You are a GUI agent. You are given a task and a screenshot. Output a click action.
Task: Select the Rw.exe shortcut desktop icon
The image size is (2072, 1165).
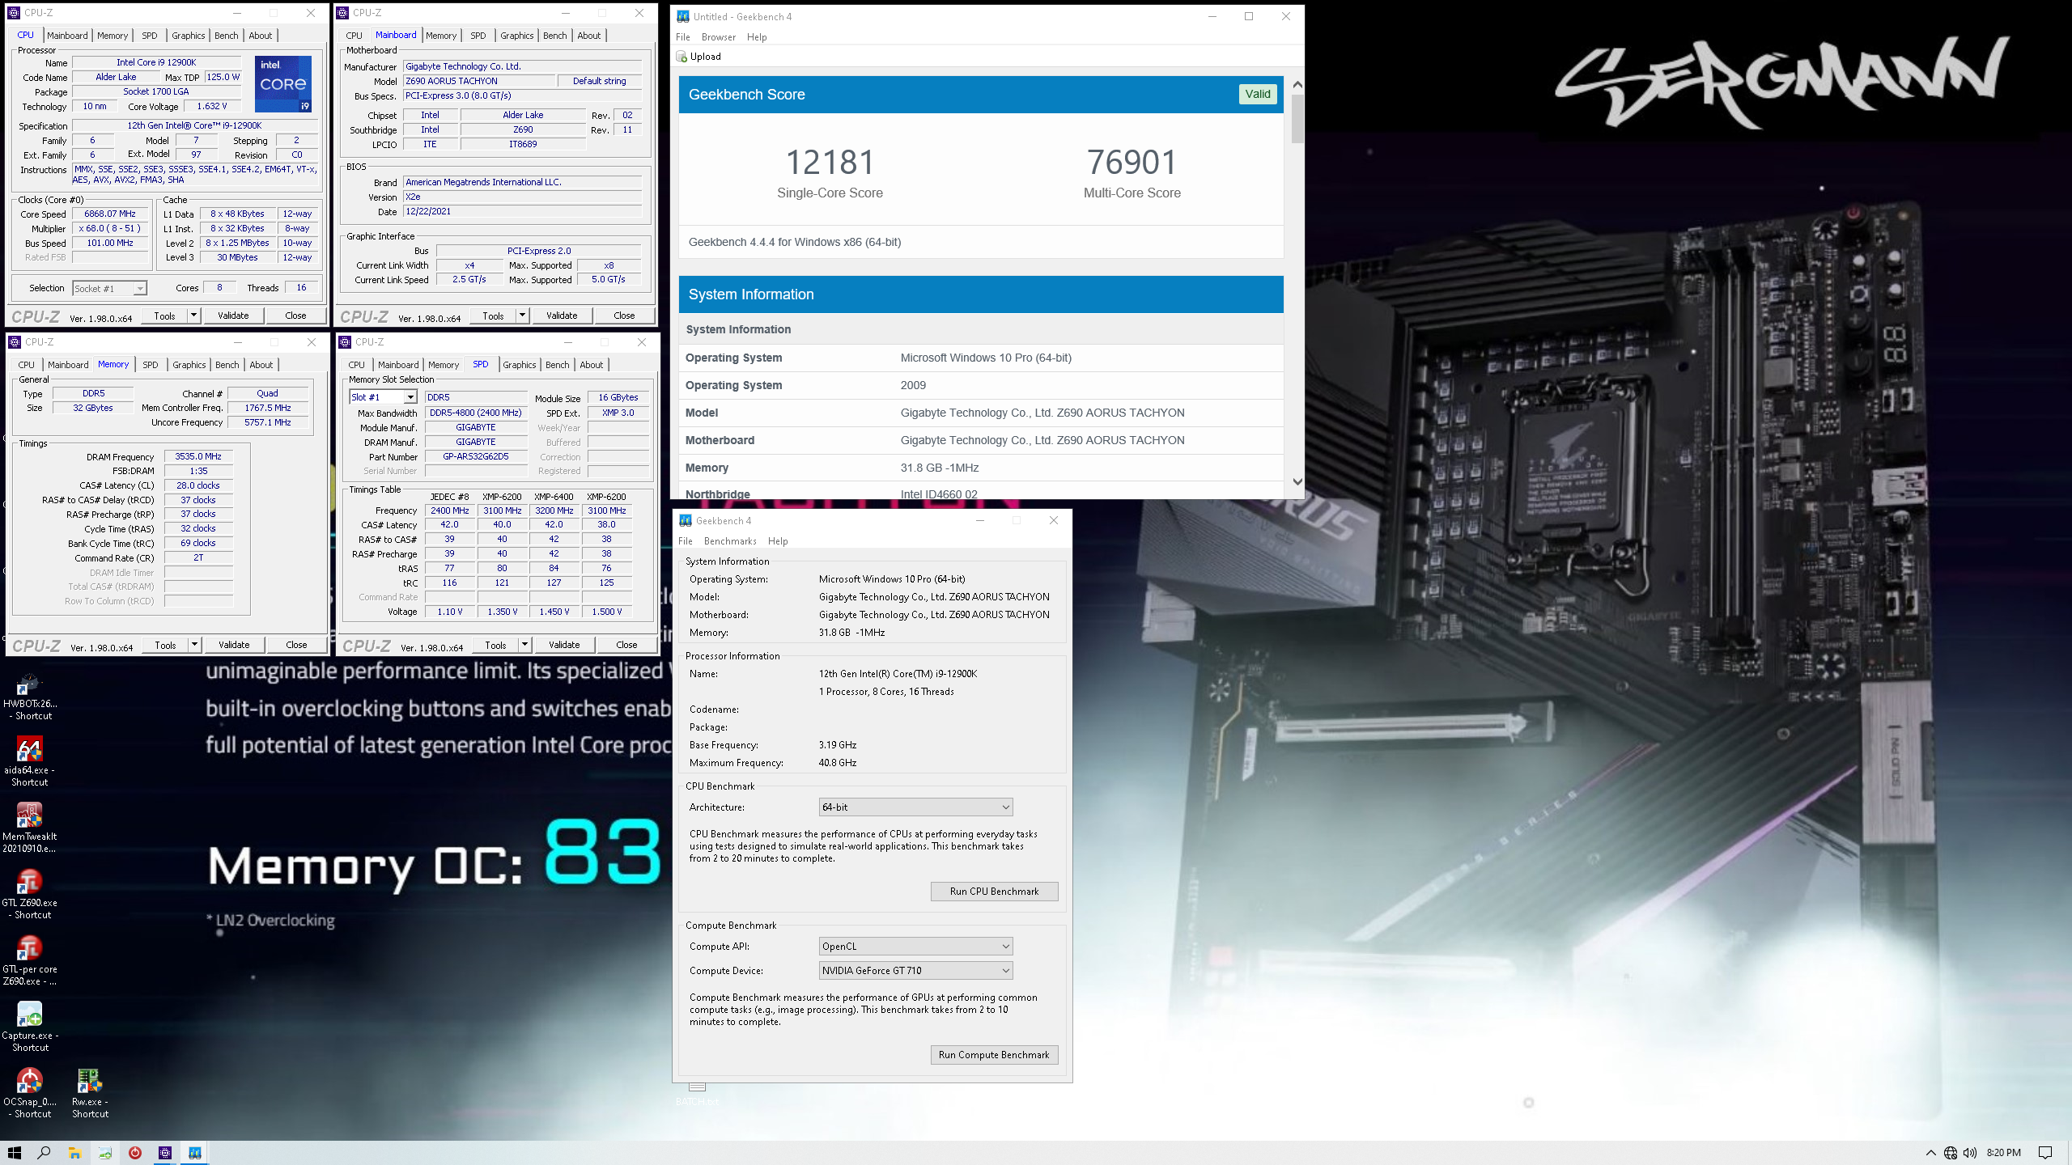(89, 1094)
